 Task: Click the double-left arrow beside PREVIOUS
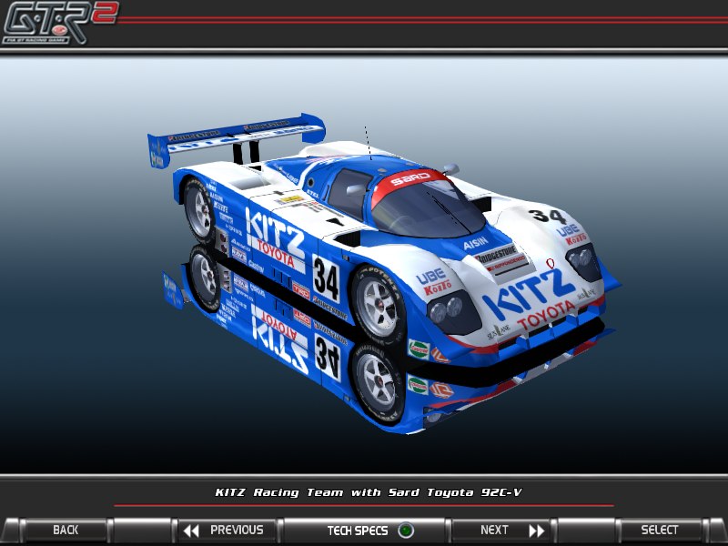(191, 531)
